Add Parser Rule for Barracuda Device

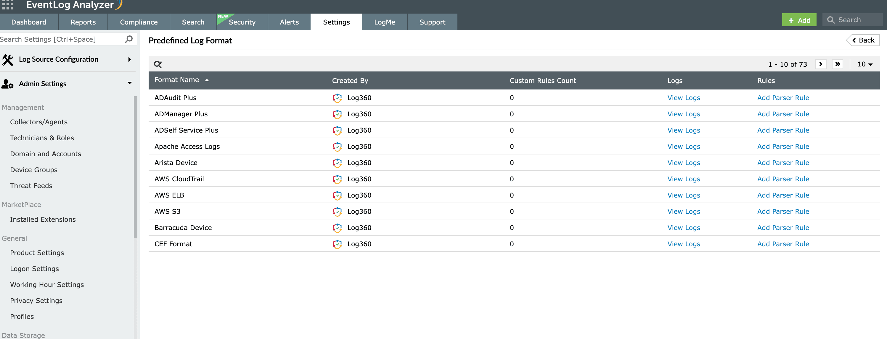coord(783,228)
